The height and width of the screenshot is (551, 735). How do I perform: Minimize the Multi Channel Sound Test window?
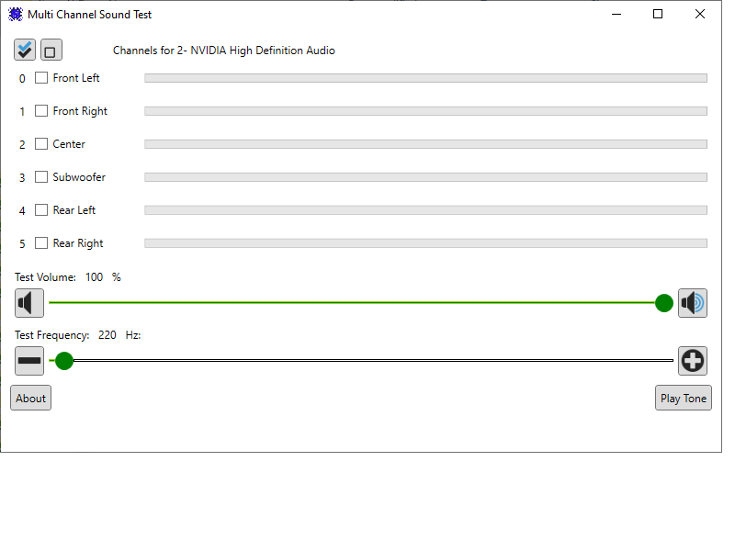(x=616, y=14)
